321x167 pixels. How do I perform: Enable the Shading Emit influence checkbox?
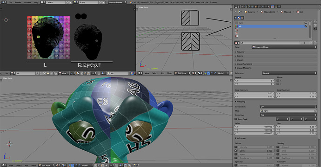(x=278, y=151)
